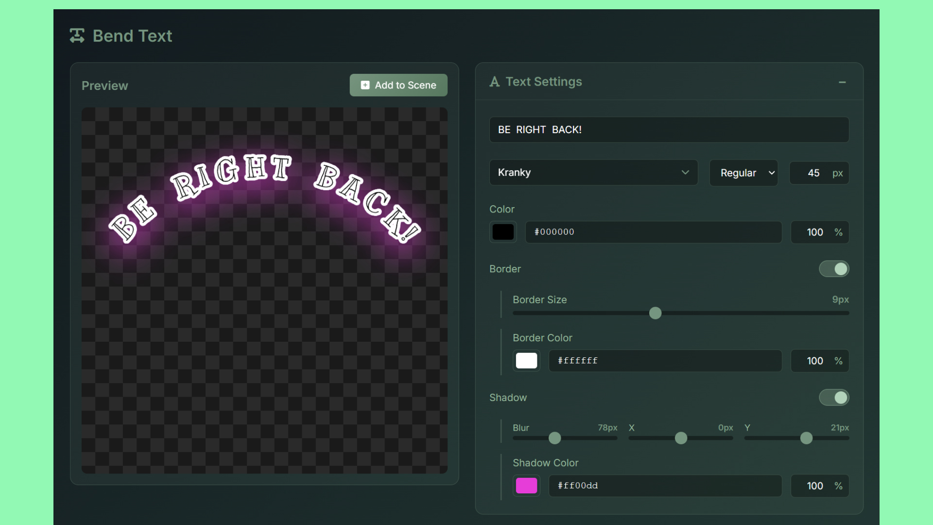Open the black text Color swatch
The height and width of the screenshot is (525, 933).
pos(503,232)
